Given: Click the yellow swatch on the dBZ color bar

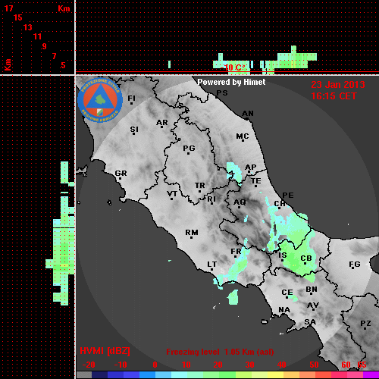Looking at the screenshot, I should 275,374.
